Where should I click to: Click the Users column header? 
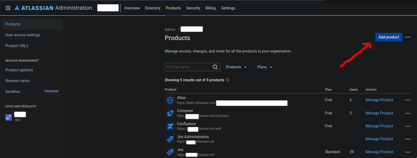tap(354, 89)
